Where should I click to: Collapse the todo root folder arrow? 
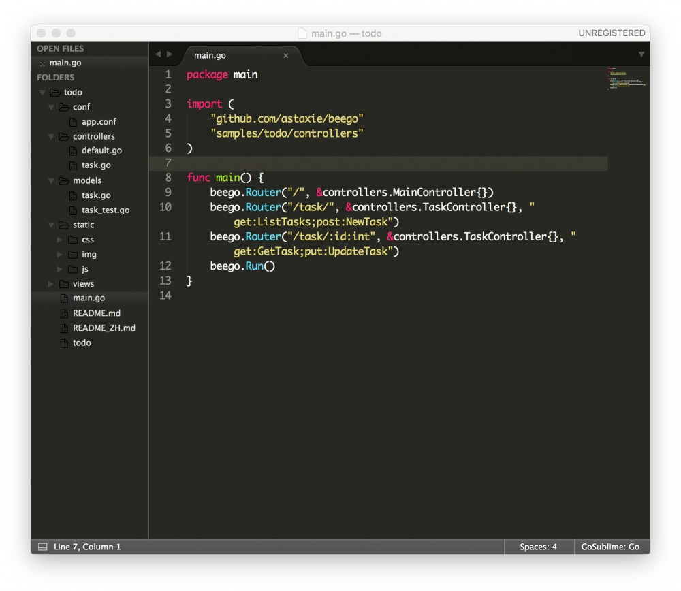(42, 93)
